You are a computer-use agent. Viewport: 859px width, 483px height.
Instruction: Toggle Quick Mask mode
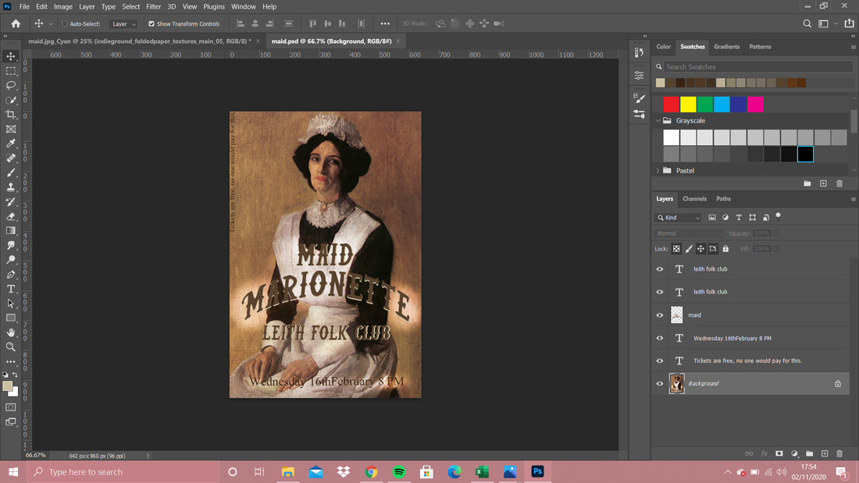tap(11, 407)
